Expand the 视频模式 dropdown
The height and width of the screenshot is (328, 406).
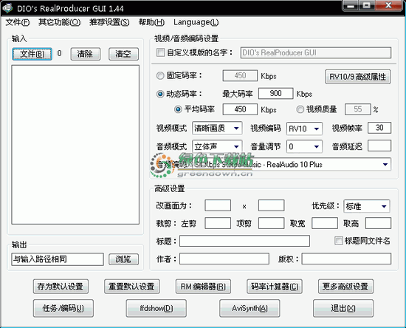[x=217, y=129]
